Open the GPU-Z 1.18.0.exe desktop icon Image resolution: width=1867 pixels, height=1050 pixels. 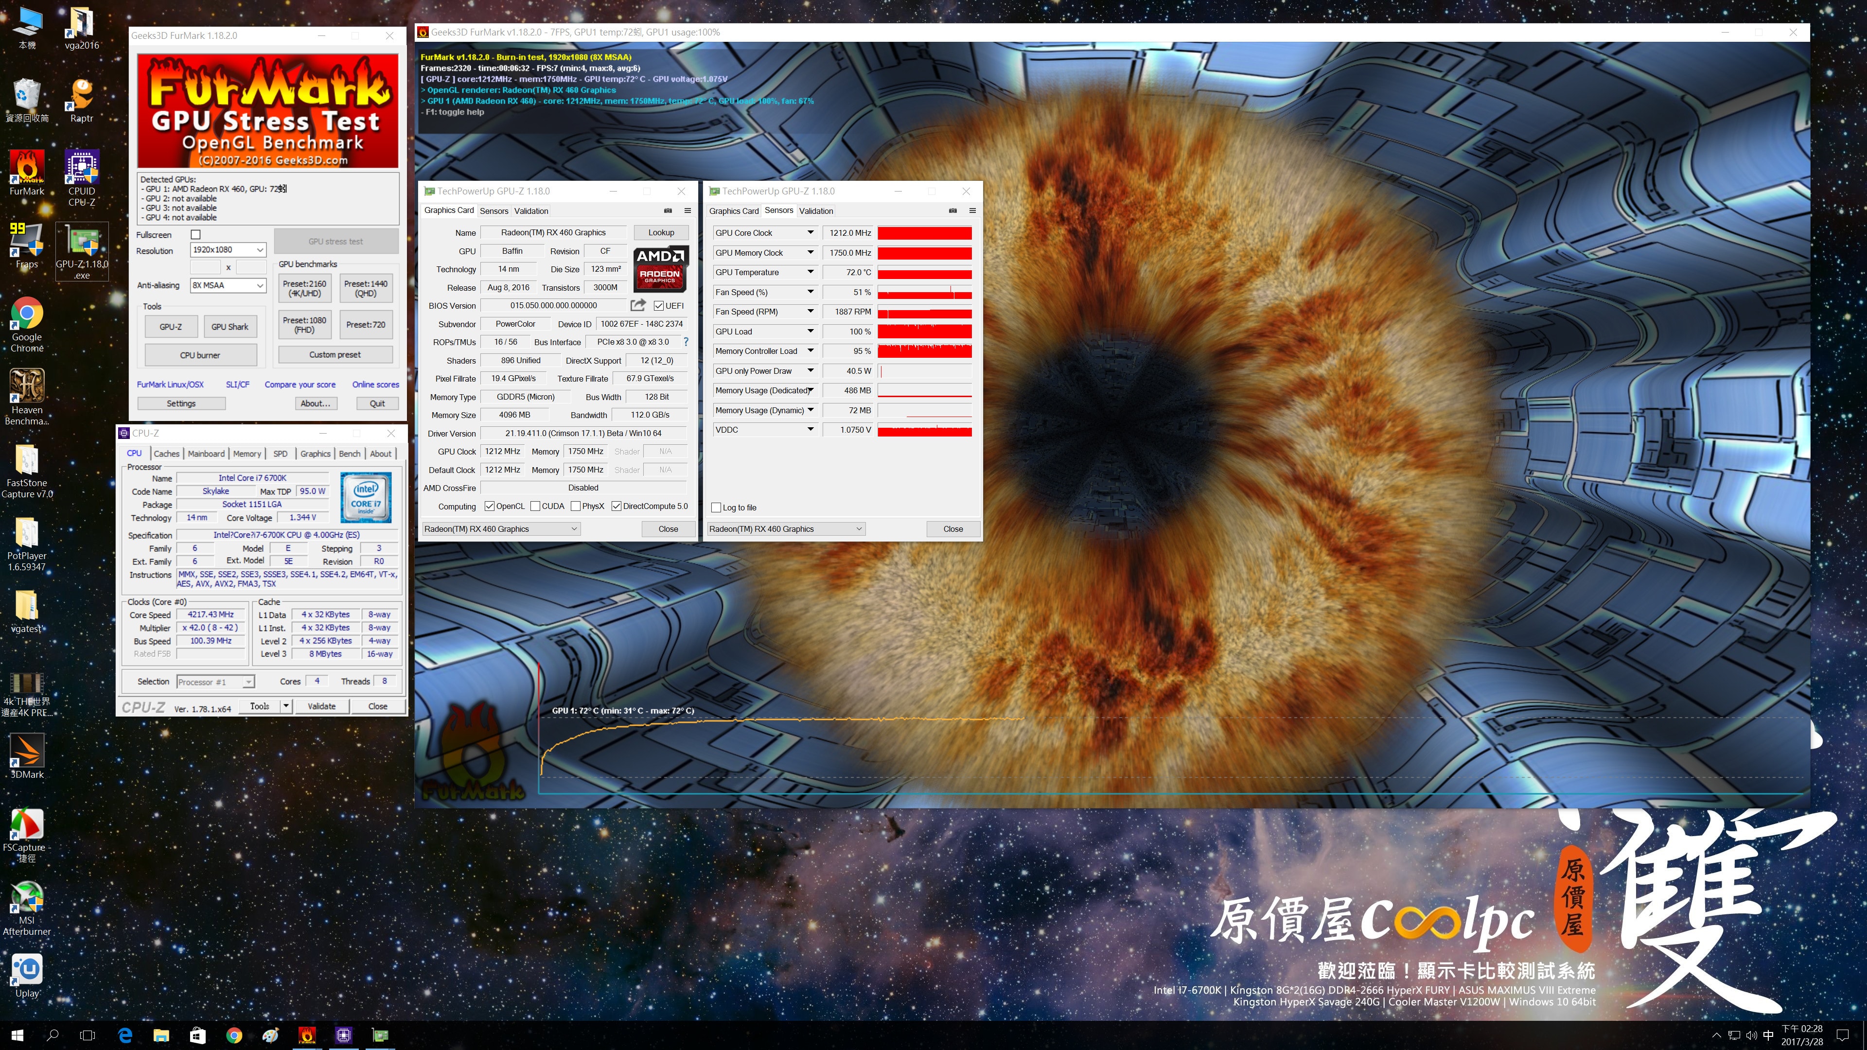82,251
